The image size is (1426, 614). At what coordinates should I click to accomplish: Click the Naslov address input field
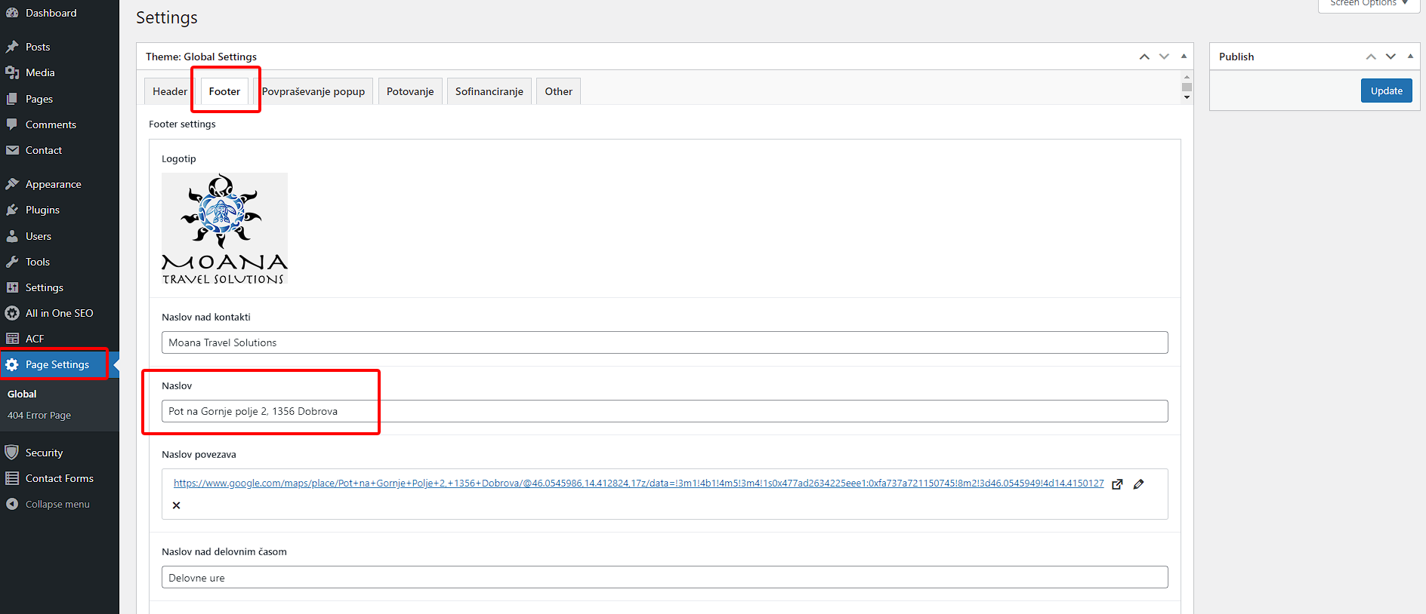click(x=665, y=411)
